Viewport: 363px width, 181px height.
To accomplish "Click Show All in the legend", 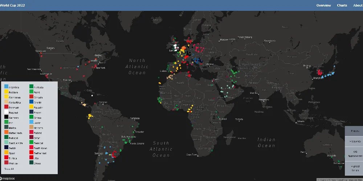I will tap(9, 169).
